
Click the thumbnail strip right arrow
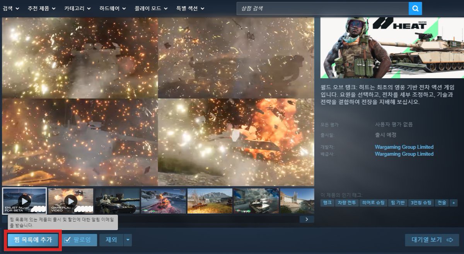[307, 219]
